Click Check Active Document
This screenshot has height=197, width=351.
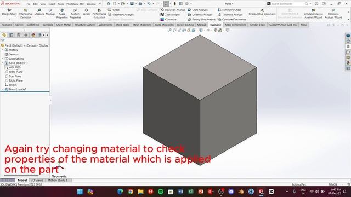pyautogui.click(x=262, y=12)
